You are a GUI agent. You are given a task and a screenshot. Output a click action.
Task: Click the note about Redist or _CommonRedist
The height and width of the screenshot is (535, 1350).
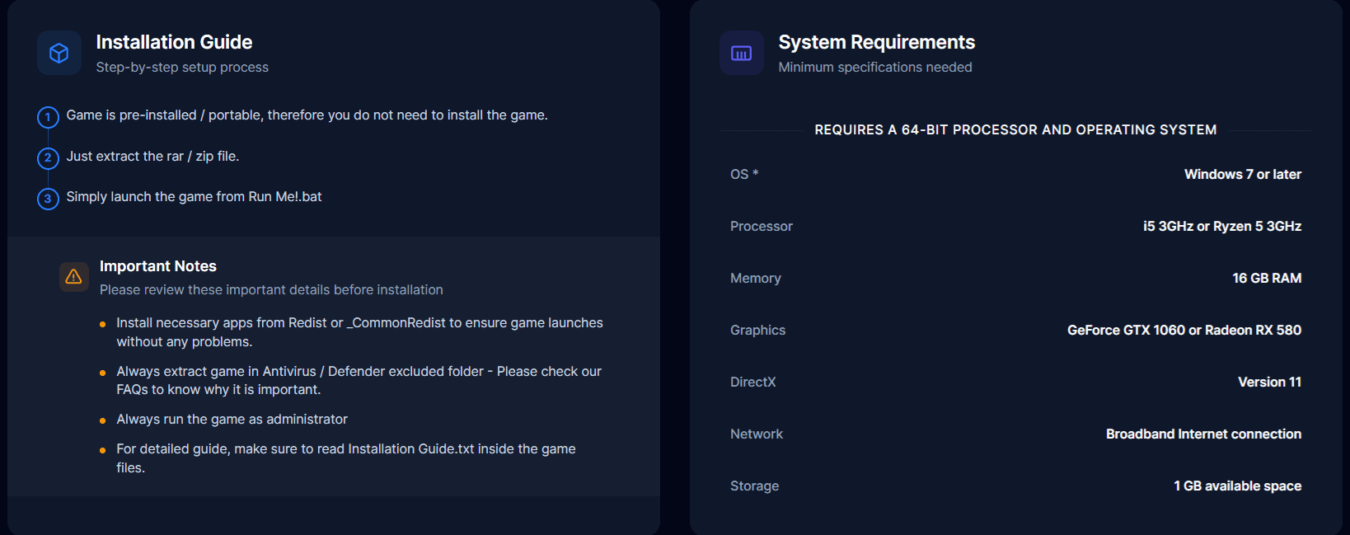click(359, 332)
